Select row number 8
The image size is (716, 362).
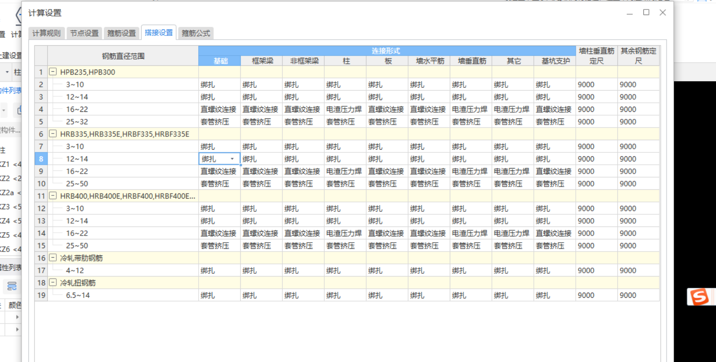click(x=41, y=159)
